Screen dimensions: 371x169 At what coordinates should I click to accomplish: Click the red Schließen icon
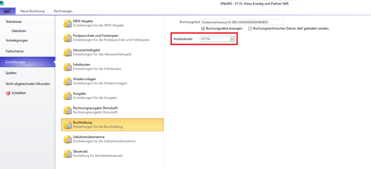(x=8, y=93)
